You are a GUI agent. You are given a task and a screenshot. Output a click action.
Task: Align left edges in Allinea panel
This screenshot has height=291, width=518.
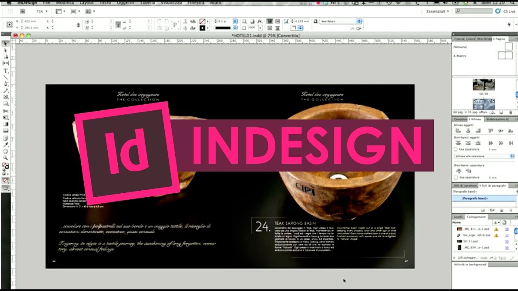[459, 131]
